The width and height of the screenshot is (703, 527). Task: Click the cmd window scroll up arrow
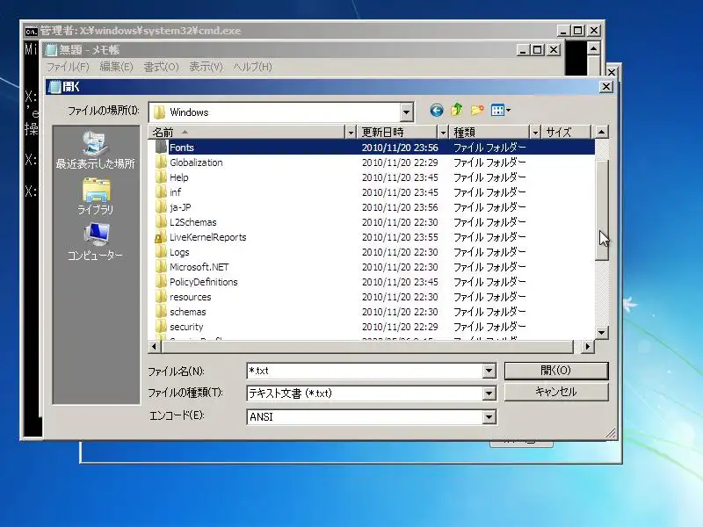point(594,48)
